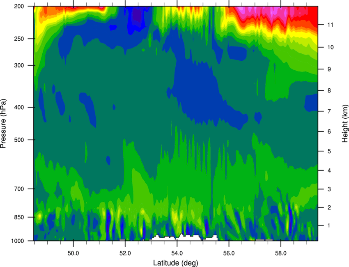Click the 'Pressure (hPa)' axis title

3,123
